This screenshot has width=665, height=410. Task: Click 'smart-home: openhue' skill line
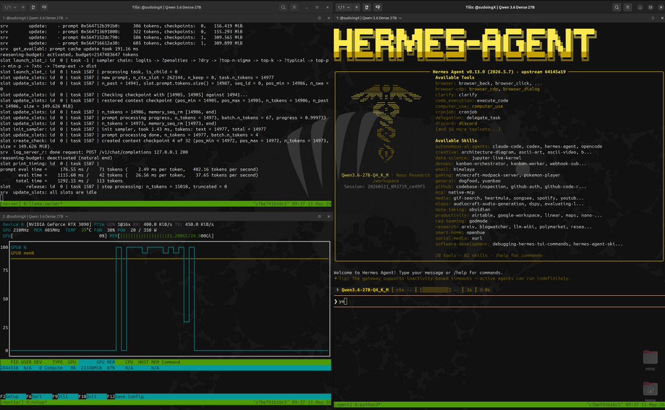coord(460,232)
